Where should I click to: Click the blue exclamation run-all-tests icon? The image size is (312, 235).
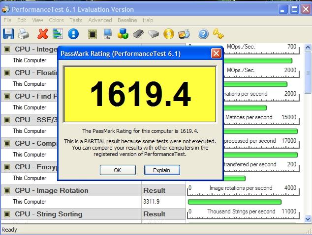click(x=73, y=34)
